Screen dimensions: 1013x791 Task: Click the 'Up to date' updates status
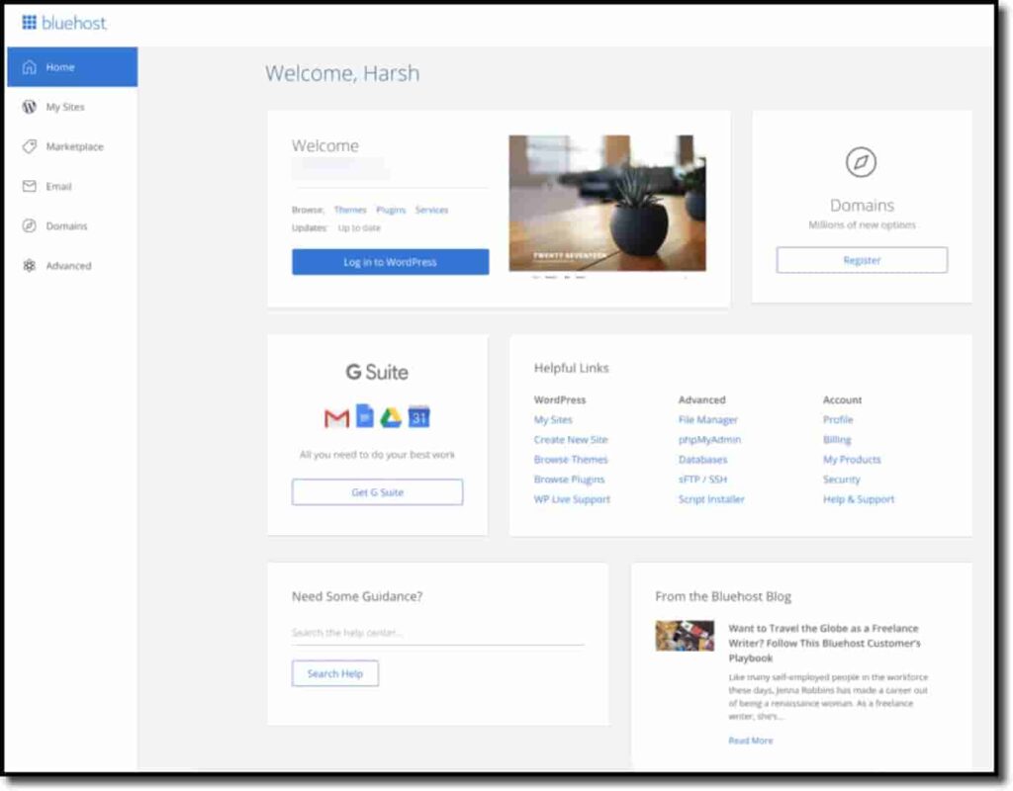[359, 228]
